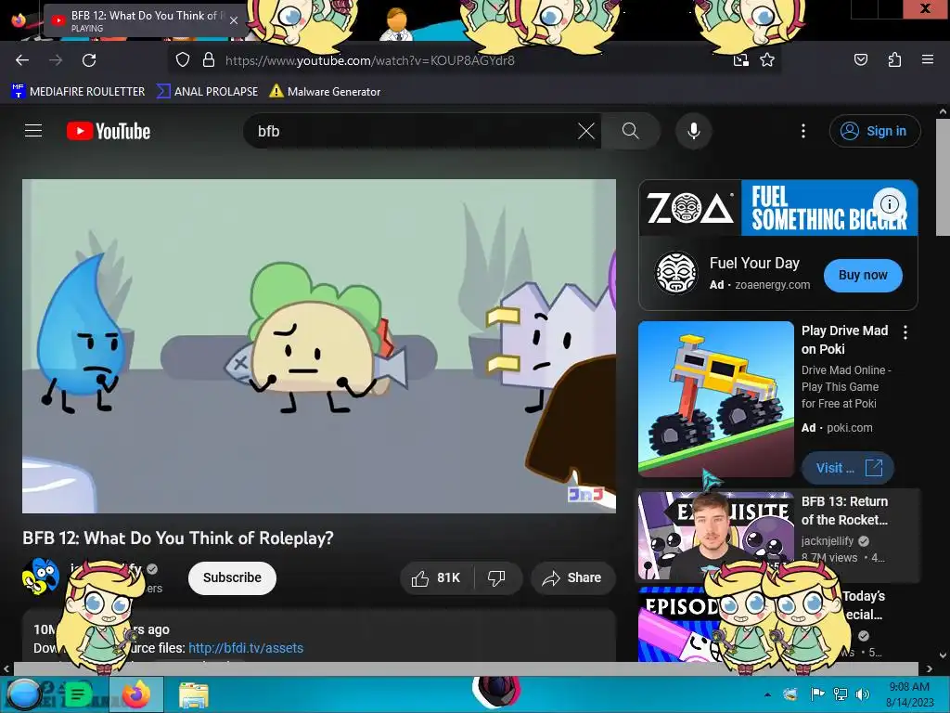Dislike the video with thumbs down

497,577
